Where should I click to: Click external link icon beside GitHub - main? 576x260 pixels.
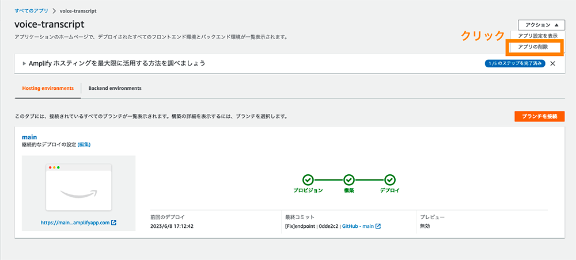(x=378, y=226)
